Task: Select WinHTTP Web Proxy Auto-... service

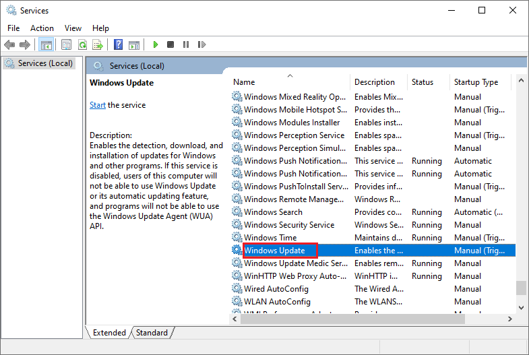Action: tap(373, 276)
